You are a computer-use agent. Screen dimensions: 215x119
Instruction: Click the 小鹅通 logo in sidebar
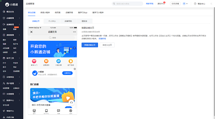pos(11,5)
